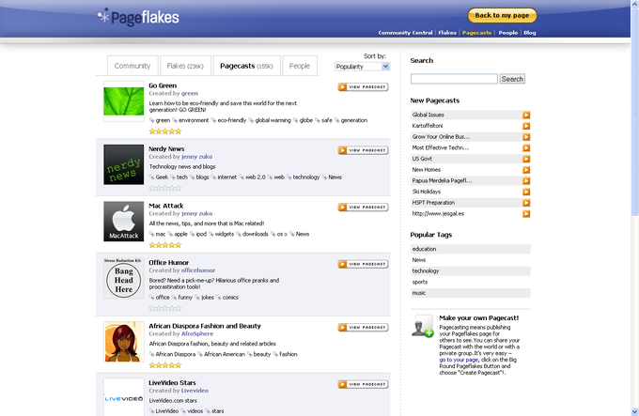The width and height of the screenshot is (639, 416).
Task: View the Nerdy News pagecast
Action: pyautogui.click(x=363, y=150)
